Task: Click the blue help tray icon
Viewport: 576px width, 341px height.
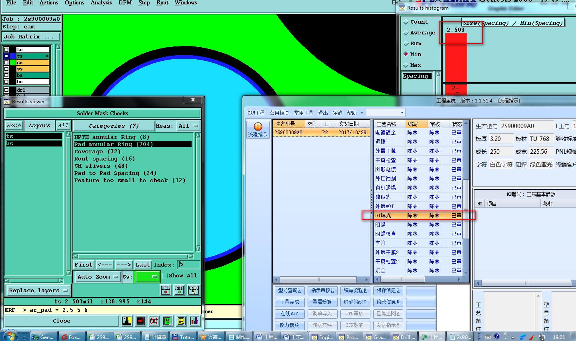Action: tap(496, 337)
